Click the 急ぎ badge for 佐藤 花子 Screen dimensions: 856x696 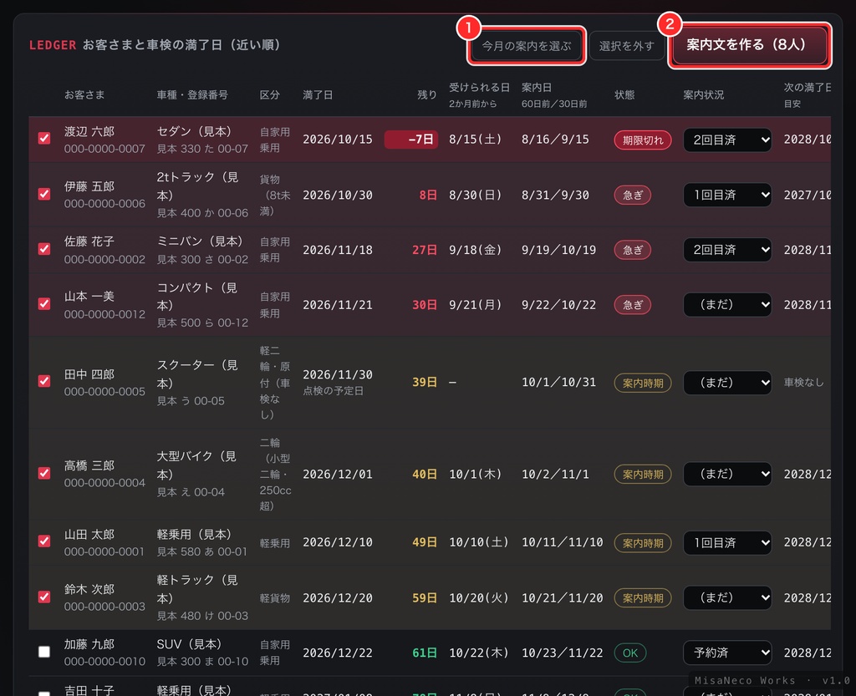[632, 251]
